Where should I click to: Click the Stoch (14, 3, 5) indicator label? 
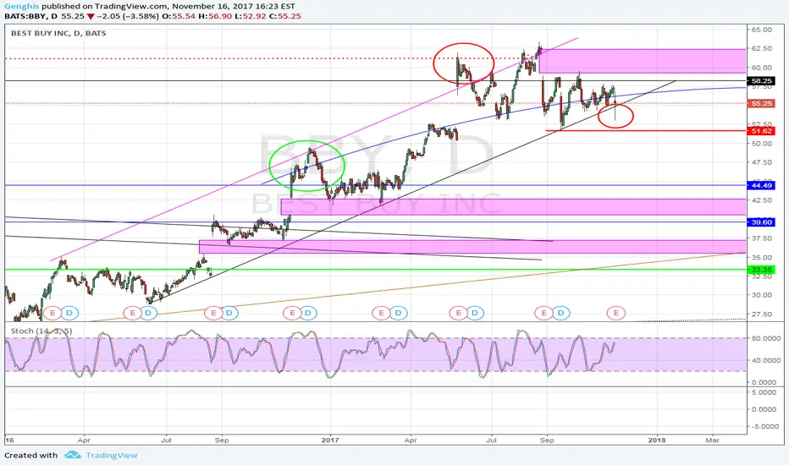41,331
